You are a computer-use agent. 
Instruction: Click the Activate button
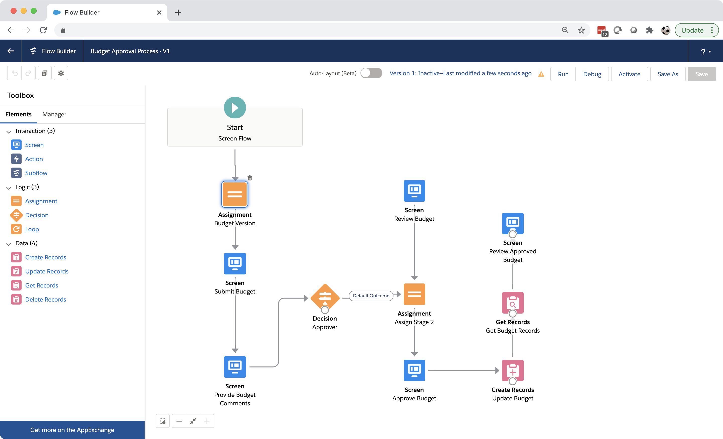click(629, 73)
